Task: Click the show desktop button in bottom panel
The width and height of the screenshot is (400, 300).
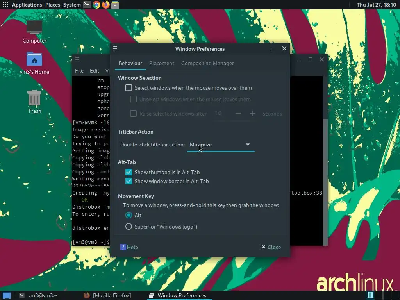Action: pos(6,295)
